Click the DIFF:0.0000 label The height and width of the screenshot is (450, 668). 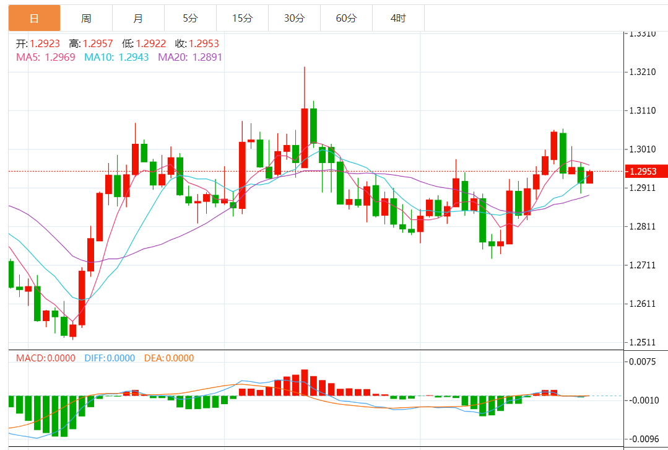coord(110,358)
